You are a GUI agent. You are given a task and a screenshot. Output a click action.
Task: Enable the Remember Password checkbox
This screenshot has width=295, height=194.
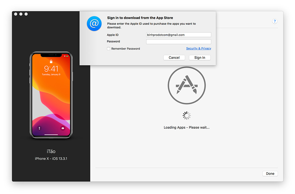(x=109, y=49)
